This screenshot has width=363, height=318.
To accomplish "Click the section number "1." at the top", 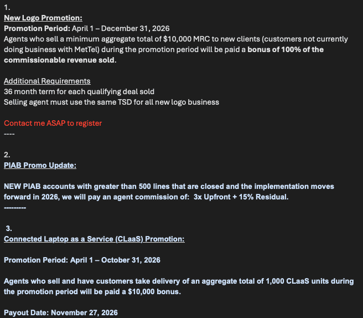I will [x=7, y=7].
